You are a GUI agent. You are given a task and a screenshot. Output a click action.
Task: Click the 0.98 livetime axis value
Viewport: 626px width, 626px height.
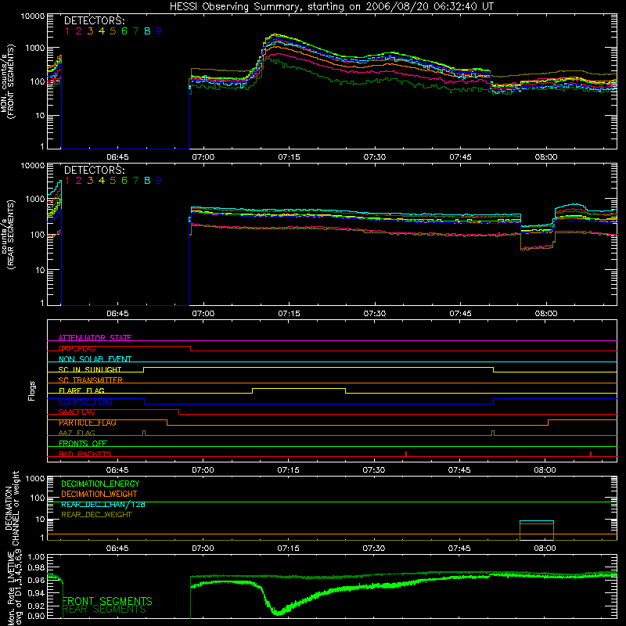(36, 567)
